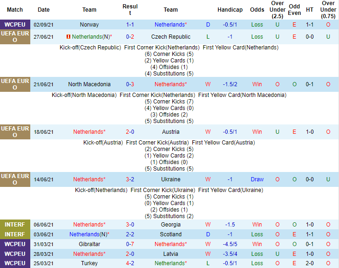The image size is (339, 268).
Task: Select the HT column header
Action: (310, 10)
